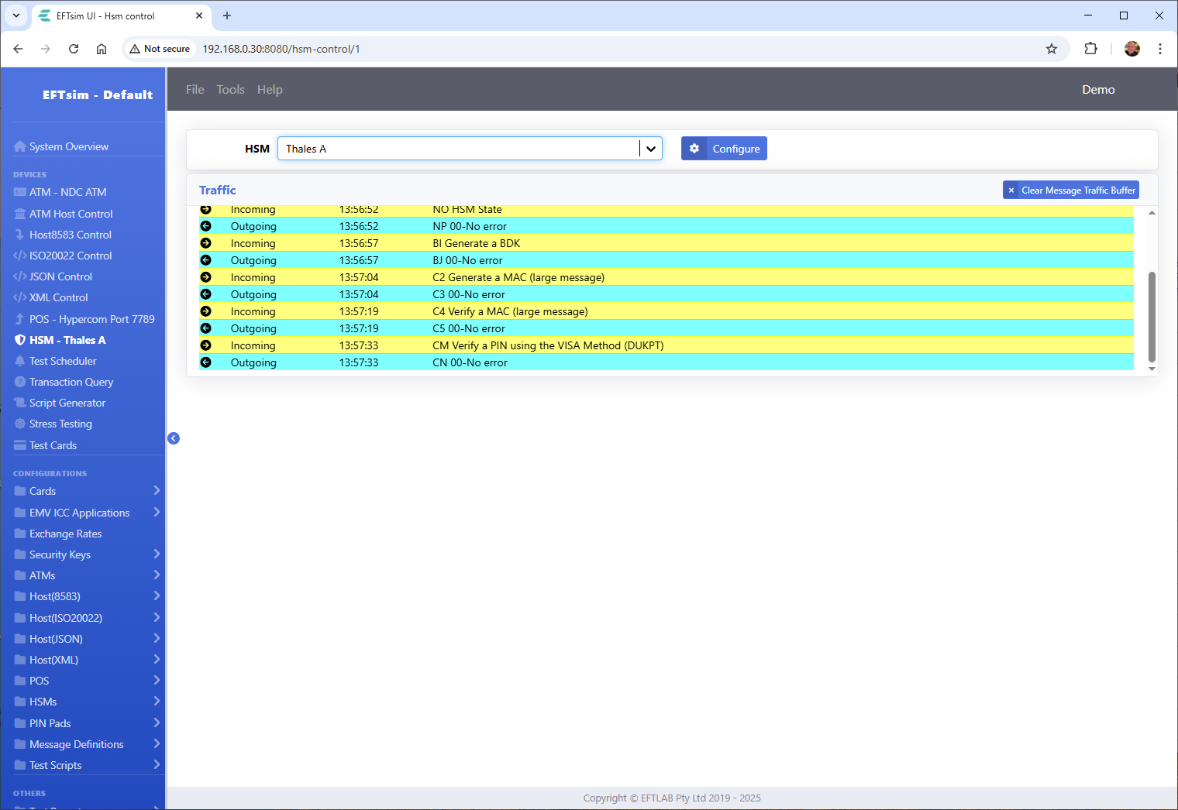
Task: Open Exchange Rates configuration
Action: pyautogui.click(x=65, y=534)
